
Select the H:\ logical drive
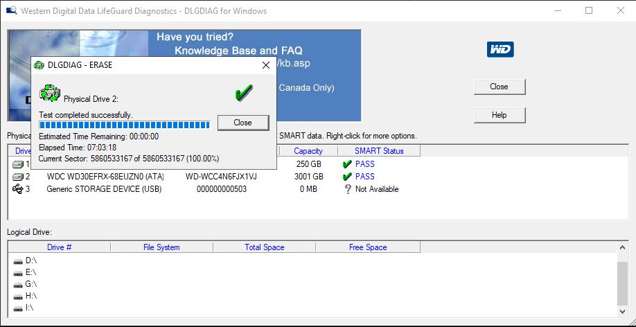click(30, 296)
